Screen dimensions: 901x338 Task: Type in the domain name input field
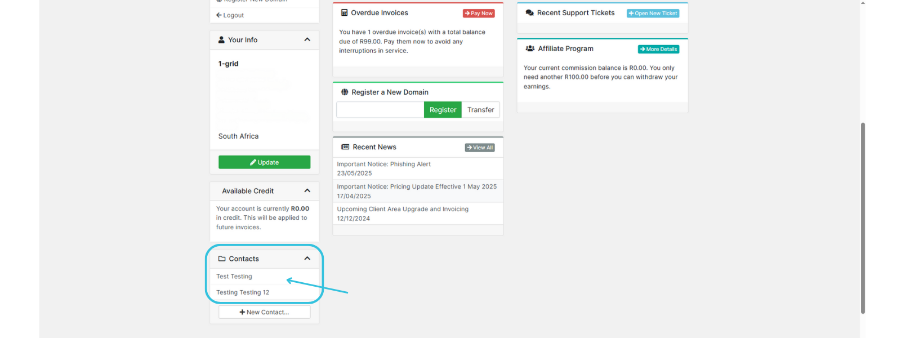coord(380,110)
